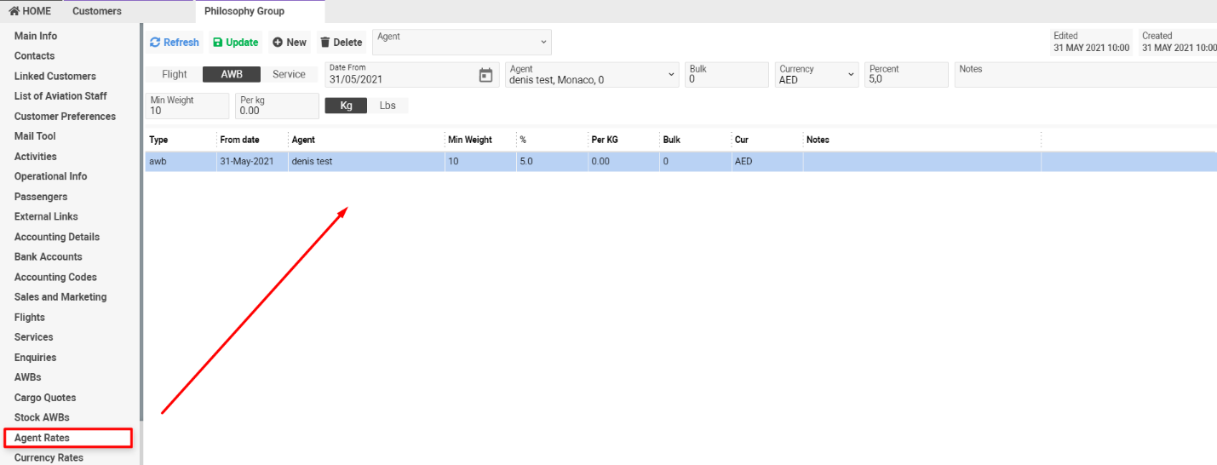The width and height of the screenshot is (1217, 465).
Task: Select the awb row for denis test
Action: pyautogui.click(x=680, y=161)
